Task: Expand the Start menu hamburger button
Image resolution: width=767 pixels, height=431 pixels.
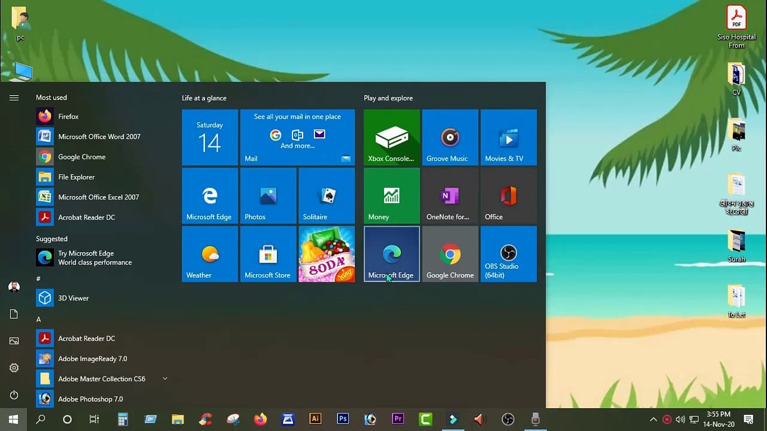Action: [x=14, y=98]
